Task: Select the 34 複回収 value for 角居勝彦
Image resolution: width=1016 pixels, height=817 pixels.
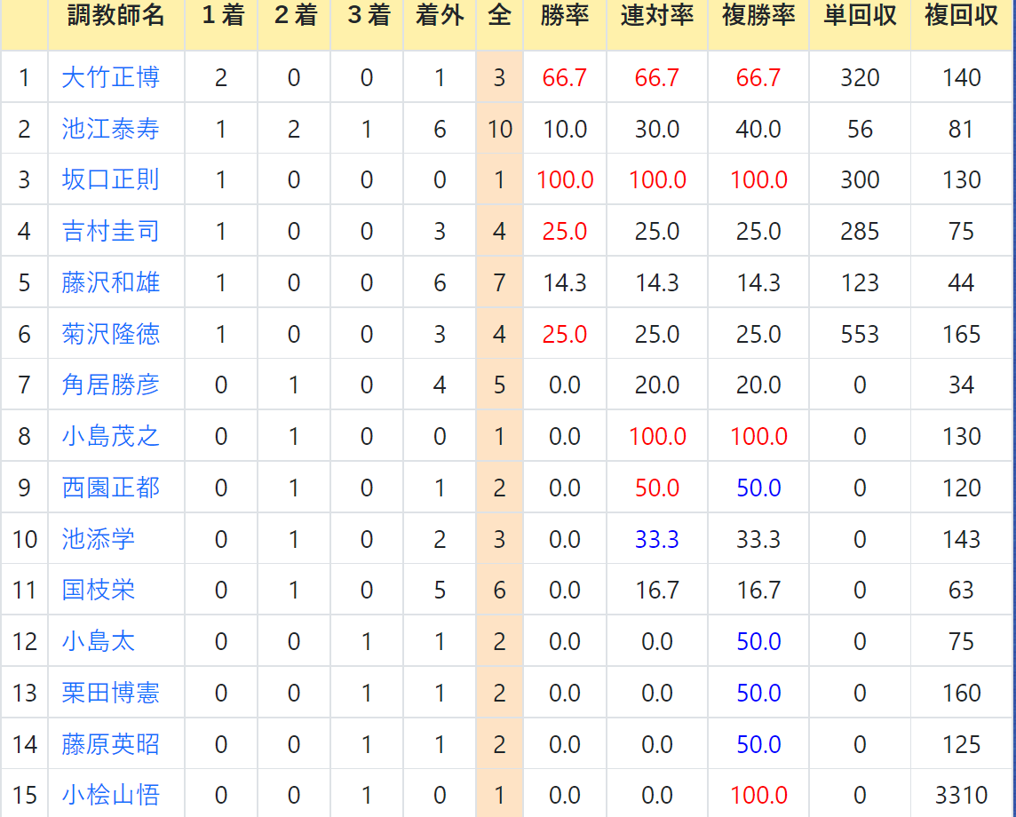Action: point(961,385)
